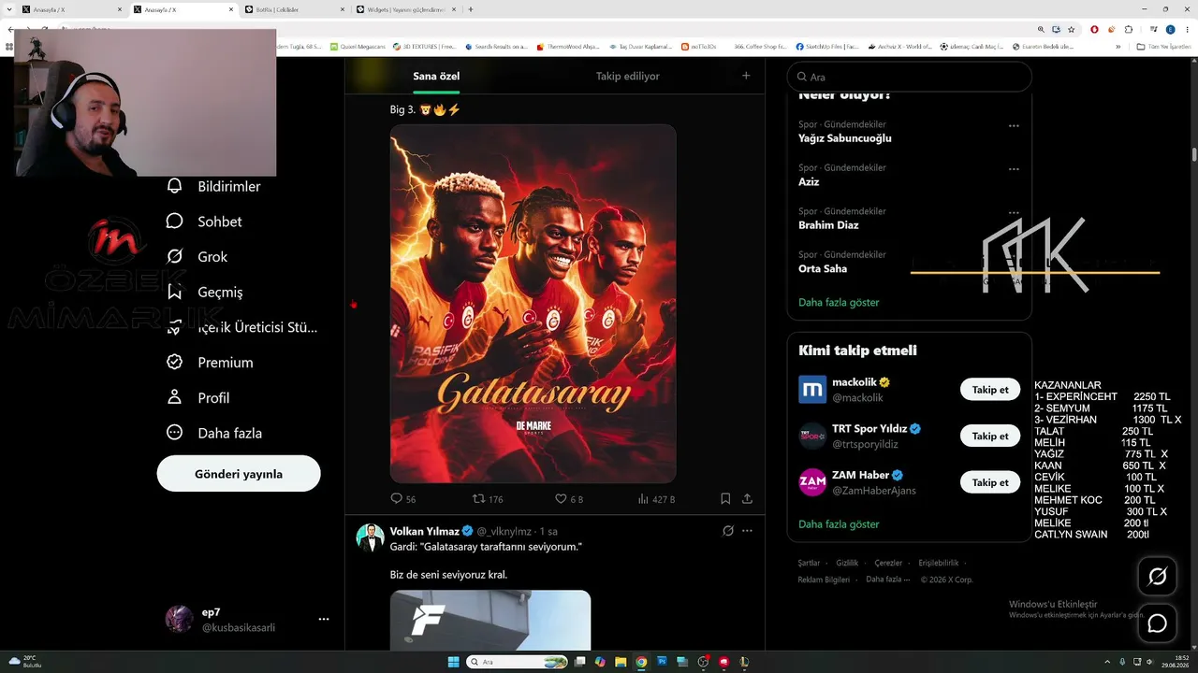Open Volkan Yılmaz profile avatar
Screen dimensions: 1198x673
coord(371,537)
